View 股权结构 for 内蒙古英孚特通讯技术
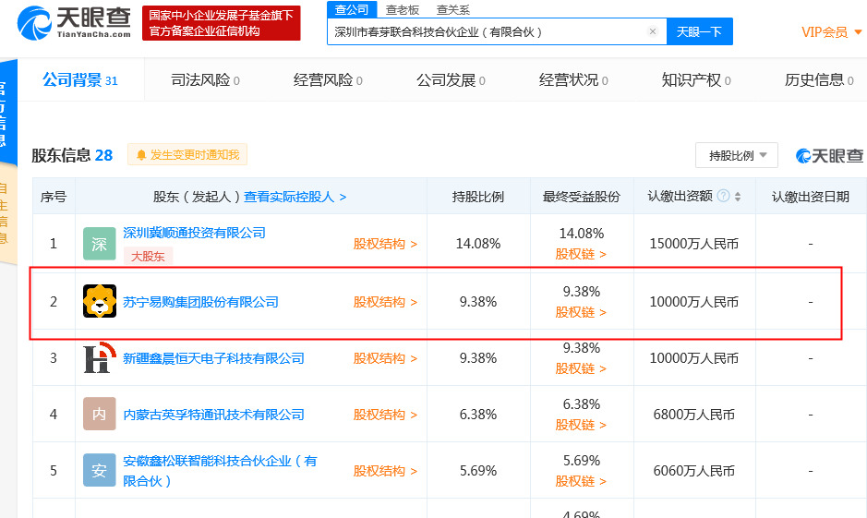Screen dimensions: 867x518 385,415
